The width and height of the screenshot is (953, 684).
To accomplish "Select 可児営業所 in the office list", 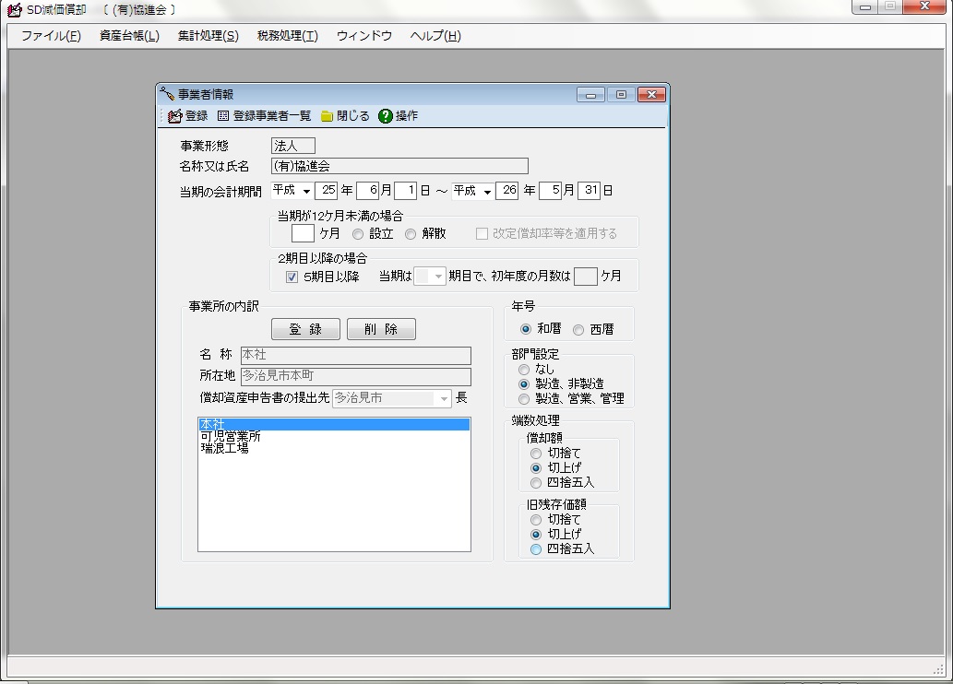I will [231, 437].
